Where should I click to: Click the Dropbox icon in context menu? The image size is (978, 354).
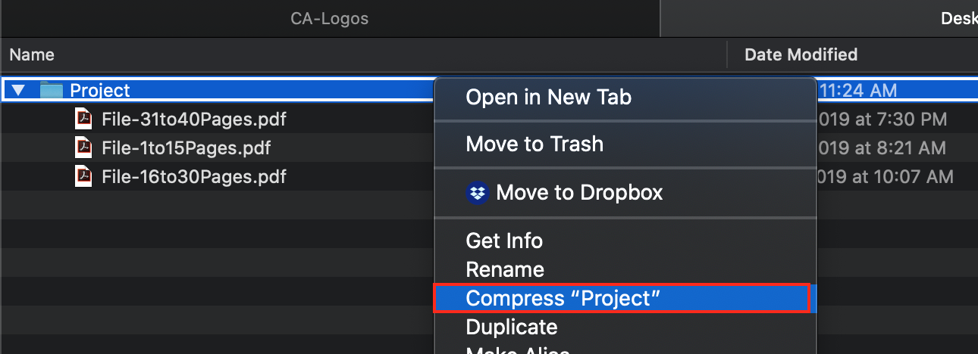[x=477, y=193]
